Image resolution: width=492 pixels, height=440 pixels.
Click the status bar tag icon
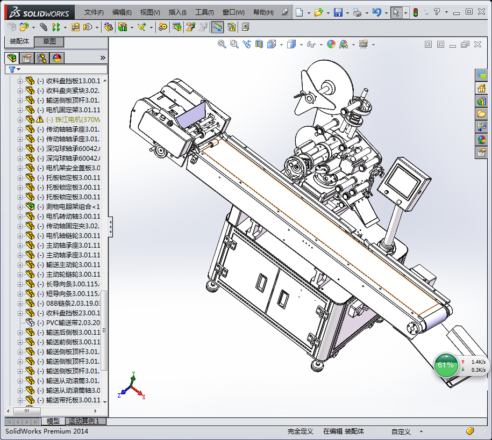click(469, 431)
